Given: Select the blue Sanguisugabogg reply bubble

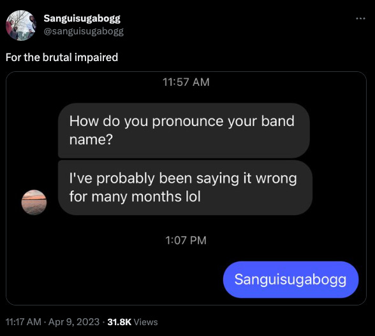Looking at the screenshot, I should (x=291, y=279).
